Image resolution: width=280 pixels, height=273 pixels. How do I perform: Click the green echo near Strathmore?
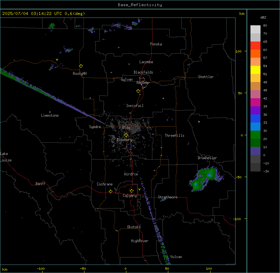[x=163, y=200]
